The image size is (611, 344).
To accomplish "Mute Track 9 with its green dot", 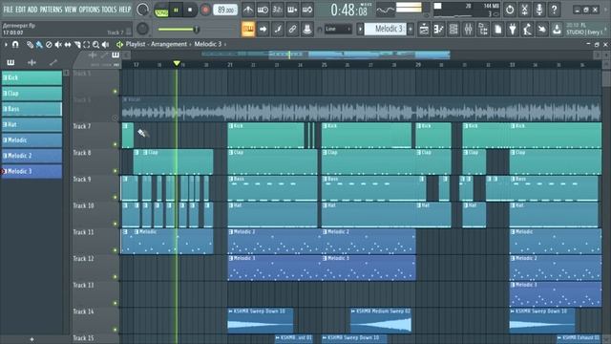I will tap(115, 198).
